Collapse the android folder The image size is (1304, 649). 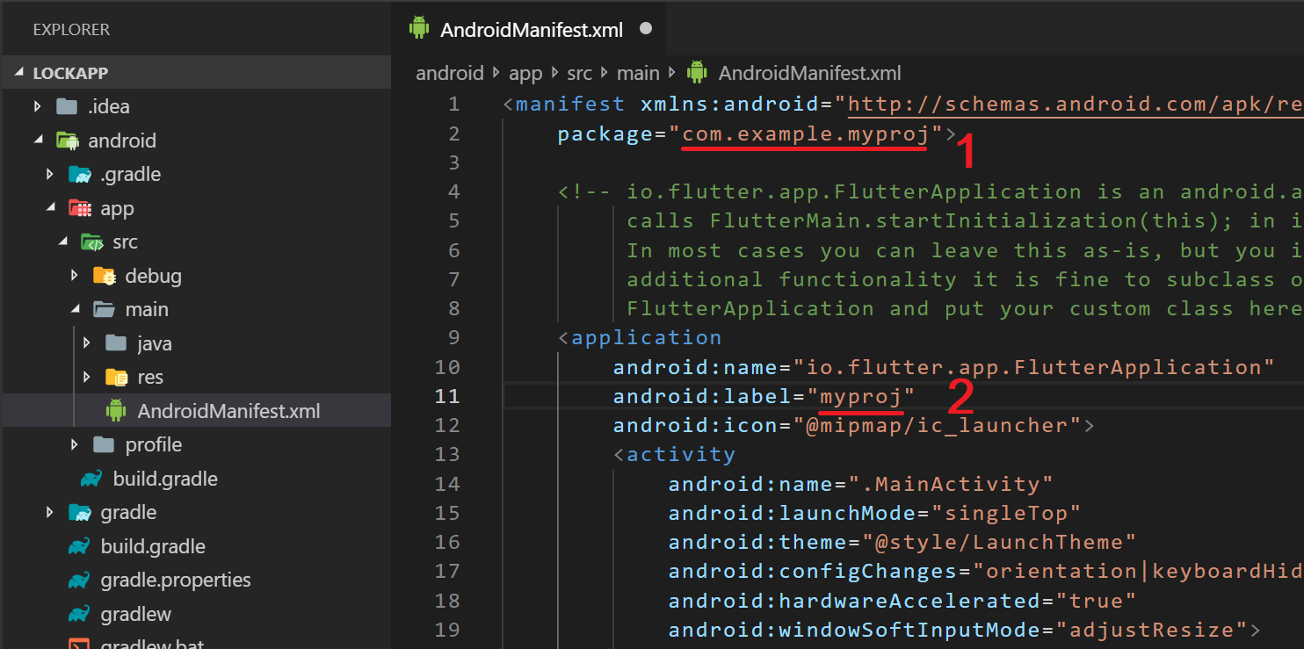tap(38, 141)
